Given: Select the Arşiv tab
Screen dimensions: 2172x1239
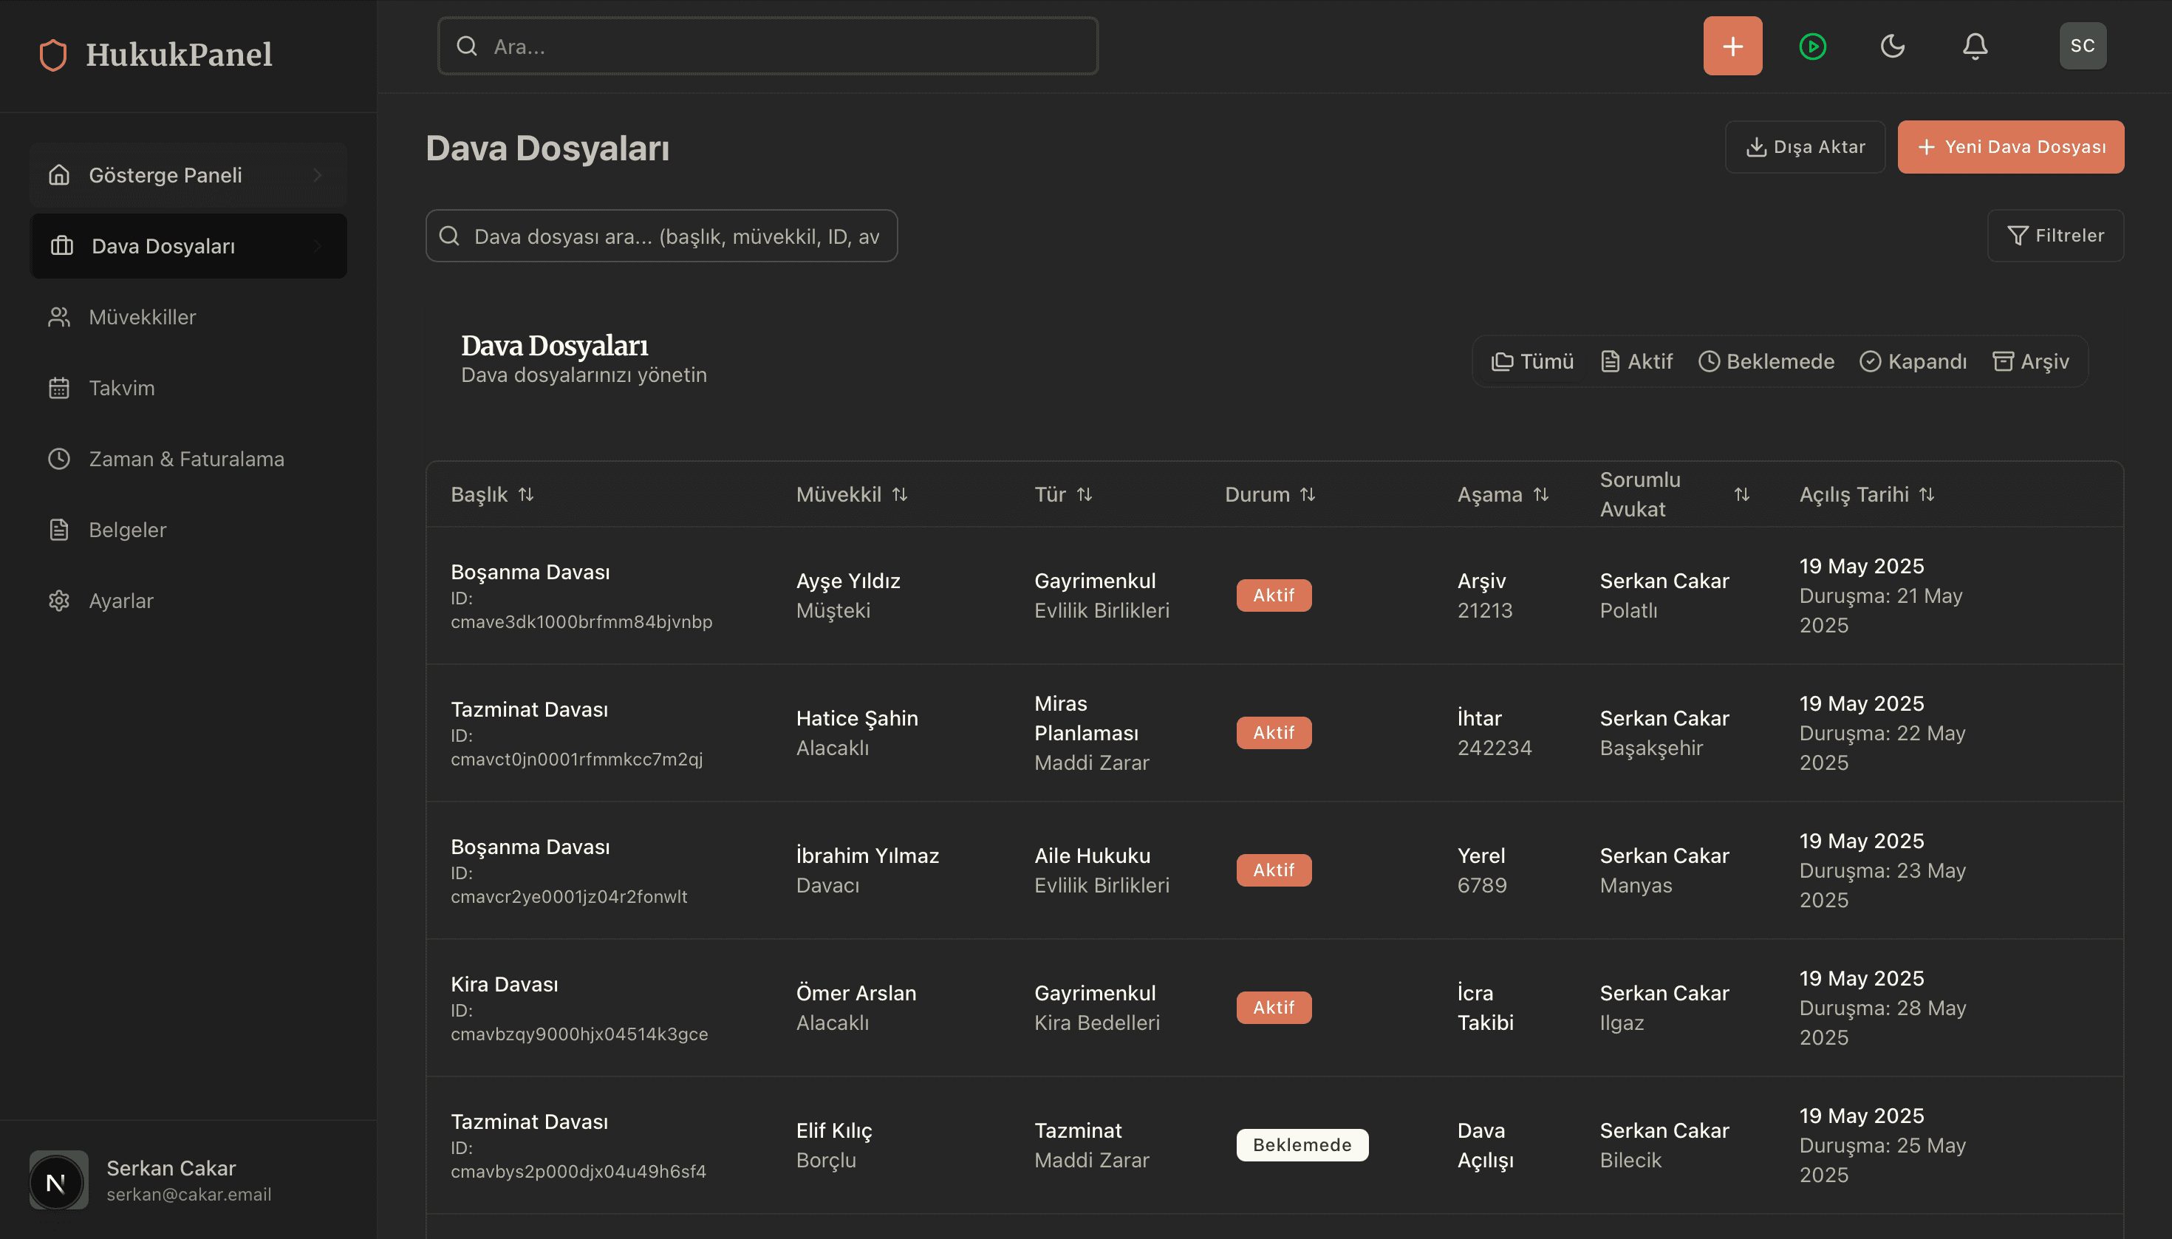Looking at the screenshot, I should coord(2031,362).
